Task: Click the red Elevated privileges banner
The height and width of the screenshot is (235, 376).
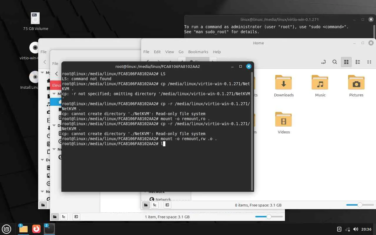Action: tap(56, 85)
